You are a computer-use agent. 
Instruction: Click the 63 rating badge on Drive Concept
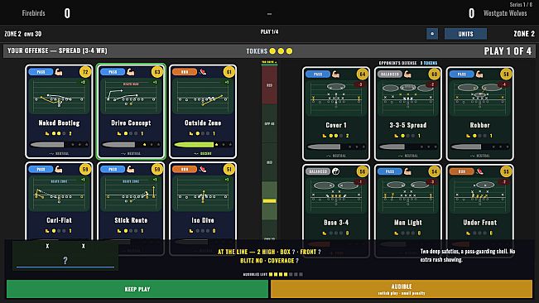pos(157,72)
